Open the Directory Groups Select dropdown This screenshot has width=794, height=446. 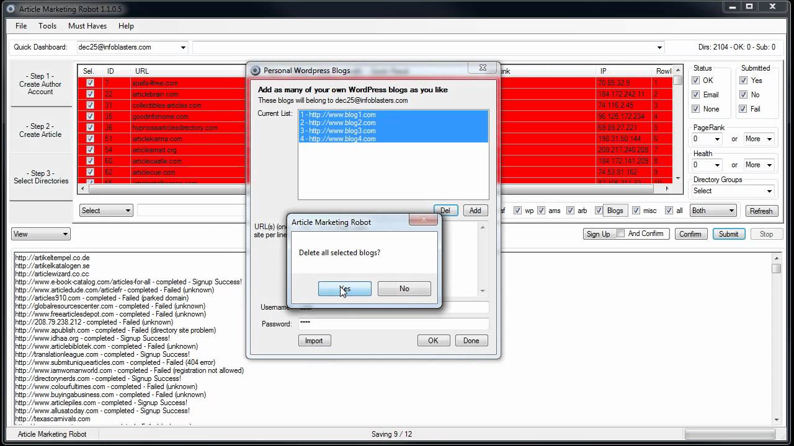coord(733,191)
